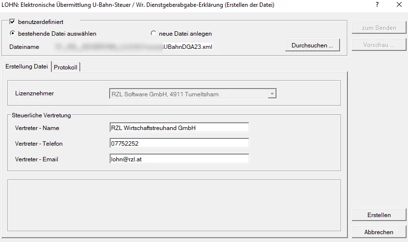The width and height of the screenshot is (408, 242).
Task: Close the LOHN dialog window
Action: pos(399,4)
